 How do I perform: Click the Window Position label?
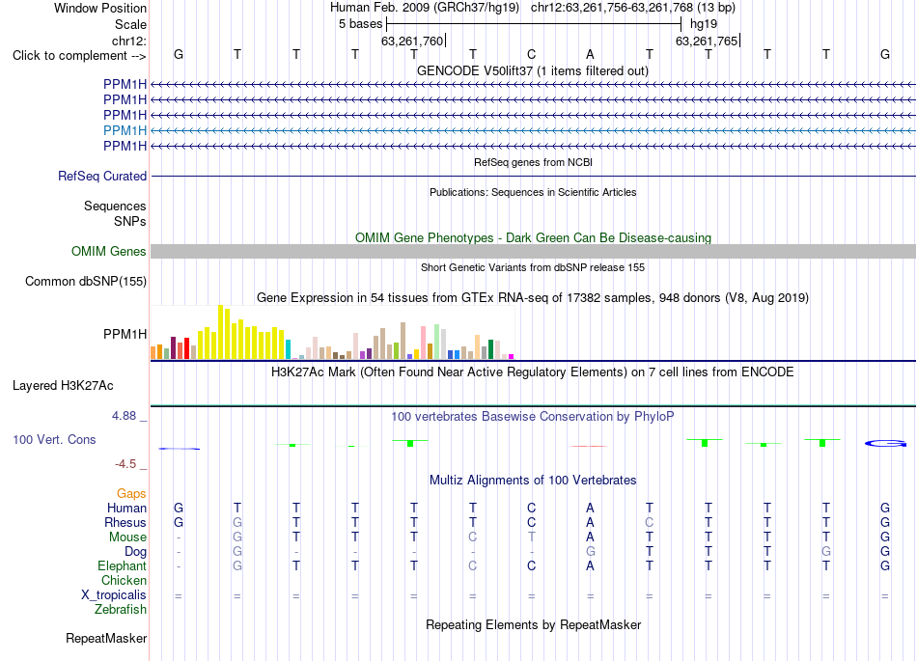[100, 8]
